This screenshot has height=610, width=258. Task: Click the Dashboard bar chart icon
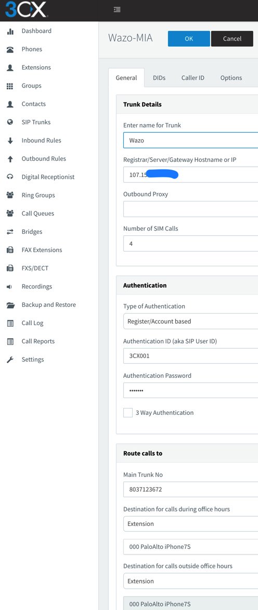click(10, 31)
